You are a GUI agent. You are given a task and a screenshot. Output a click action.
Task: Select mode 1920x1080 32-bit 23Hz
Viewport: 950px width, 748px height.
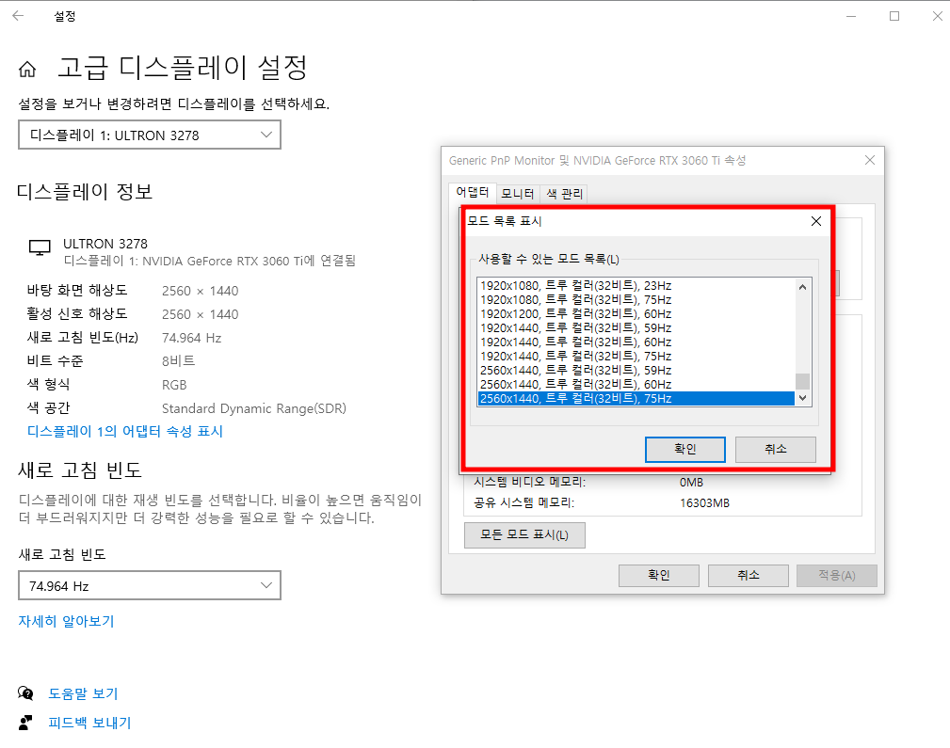(636, 285)
